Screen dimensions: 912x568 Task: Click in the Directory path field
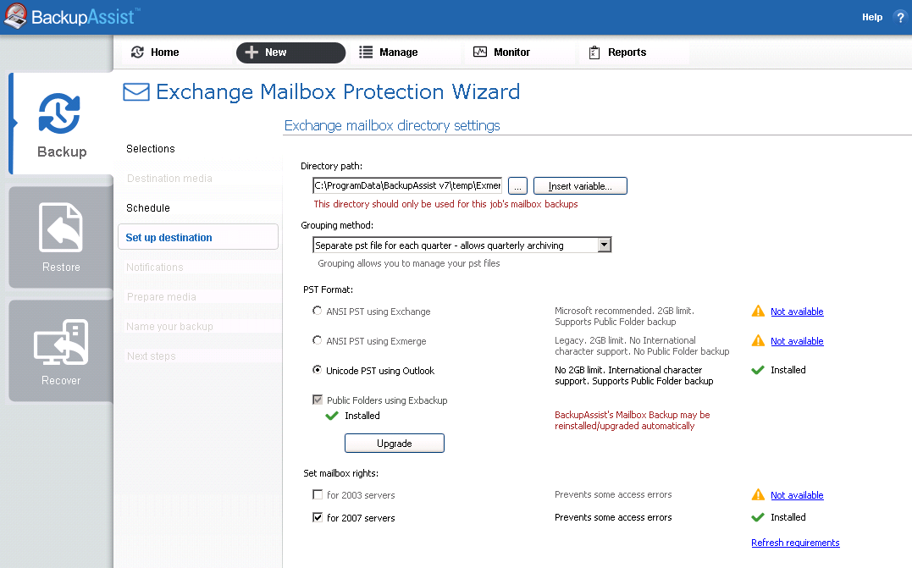tap(407, 185)
